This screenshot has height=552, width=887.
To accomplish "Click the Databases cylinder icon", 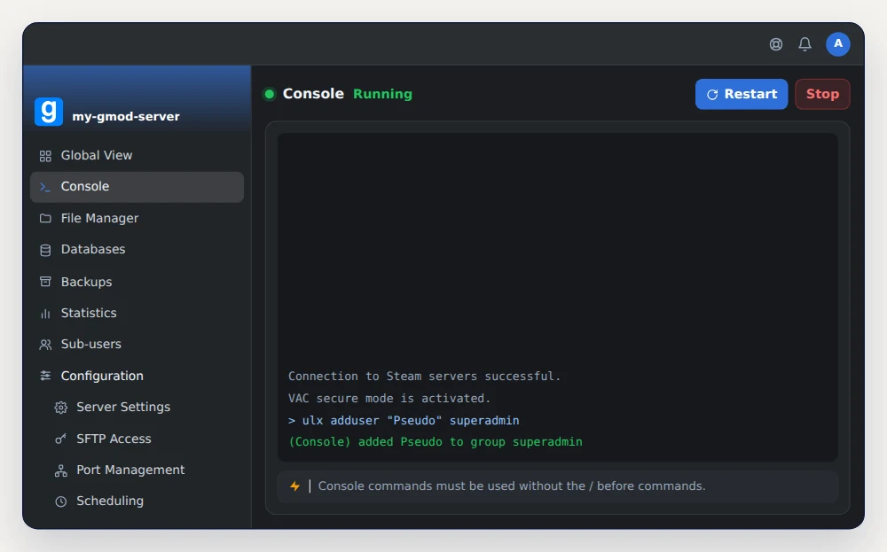I will click(45, 250).
